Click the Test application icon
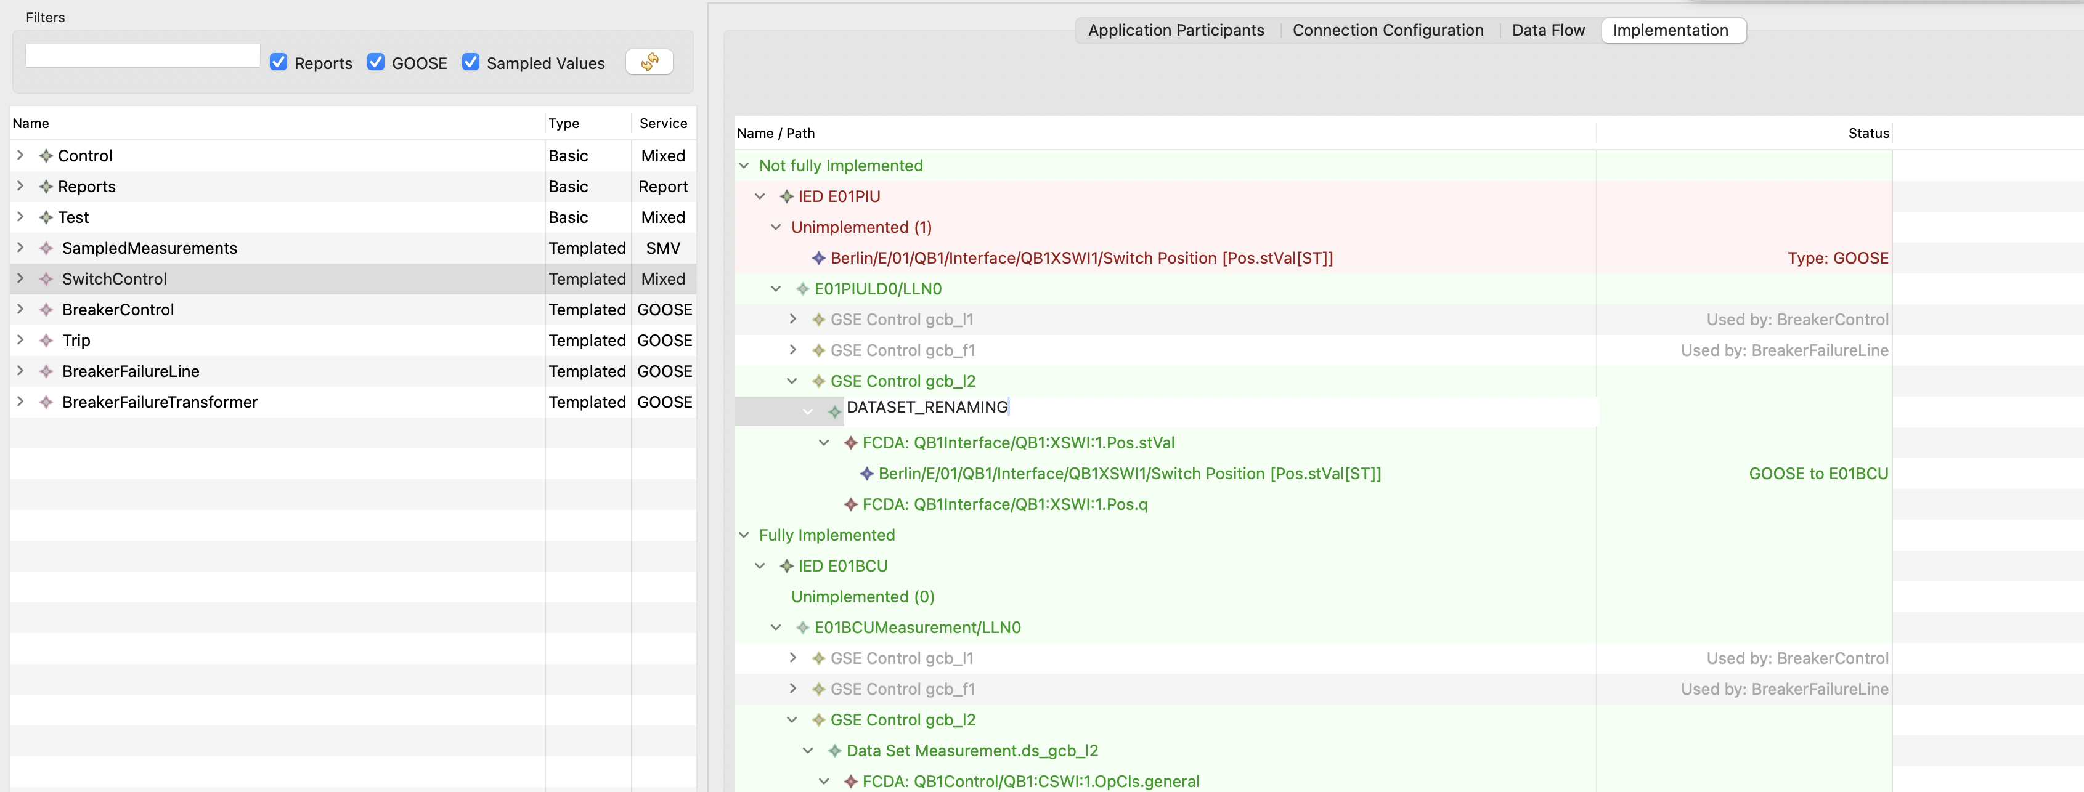Screen dimensions: 2084x792 [46, 217]
